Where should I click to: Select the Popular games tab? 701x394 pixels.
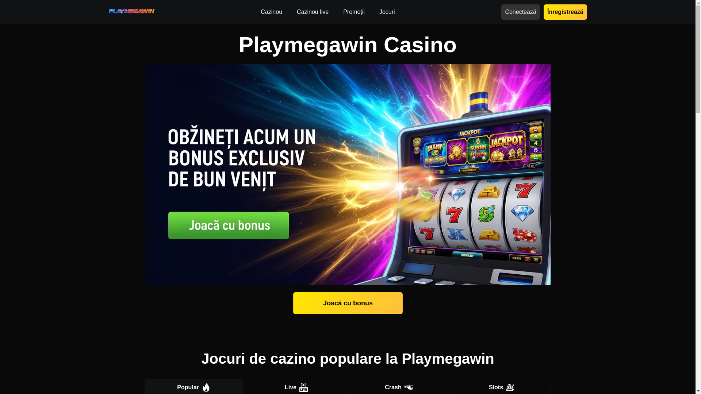click(x=194, y=387)
